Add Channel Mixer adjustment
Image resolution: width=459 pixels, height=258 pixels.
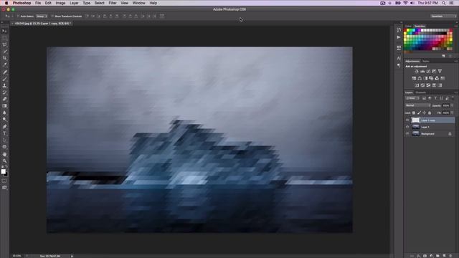(437, 78)
